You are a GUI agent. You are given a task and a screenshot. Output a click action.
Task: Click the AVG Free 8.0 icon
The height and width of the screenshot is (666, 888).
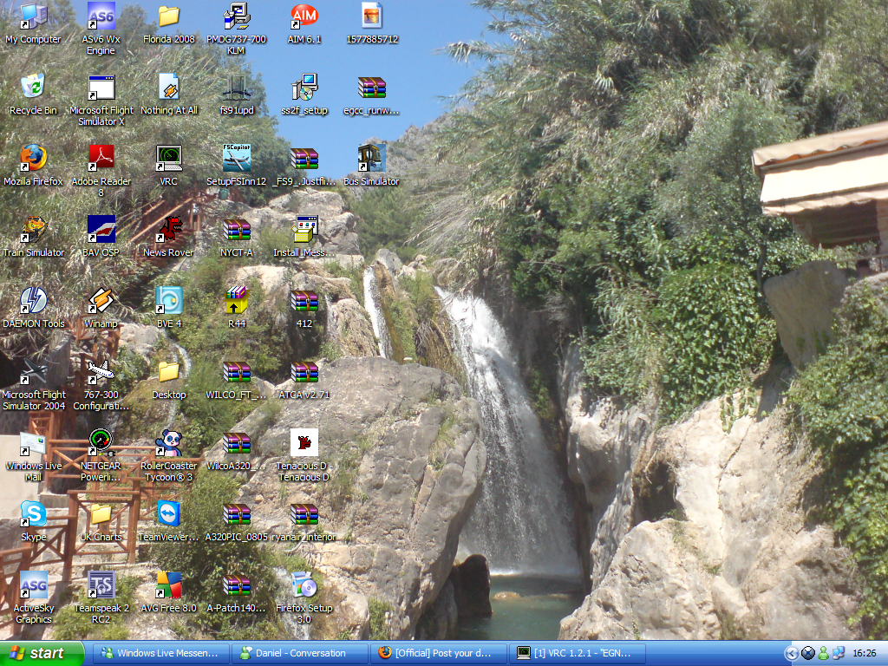[x=169, y=585]
